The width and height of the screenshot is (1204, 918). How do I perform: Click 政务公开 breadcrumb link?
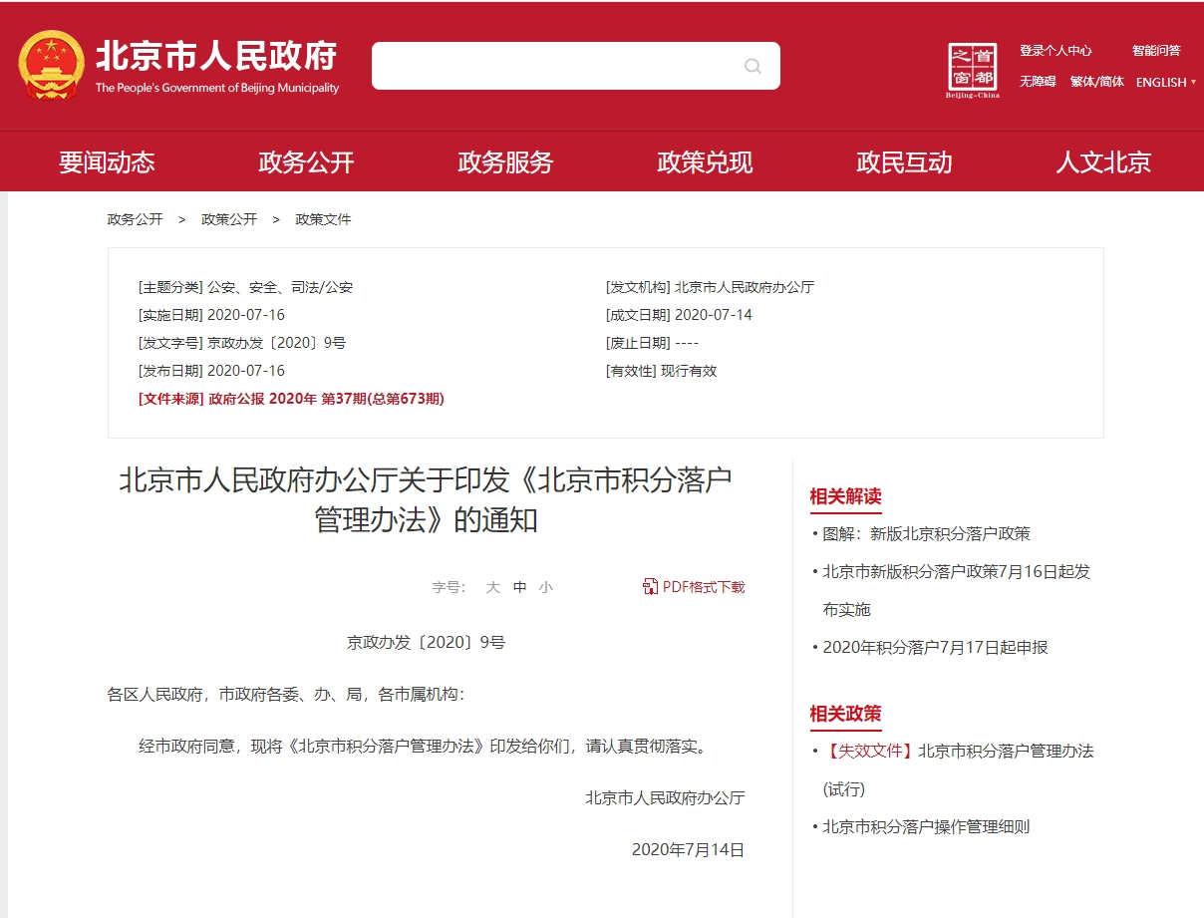pos(136,219)
